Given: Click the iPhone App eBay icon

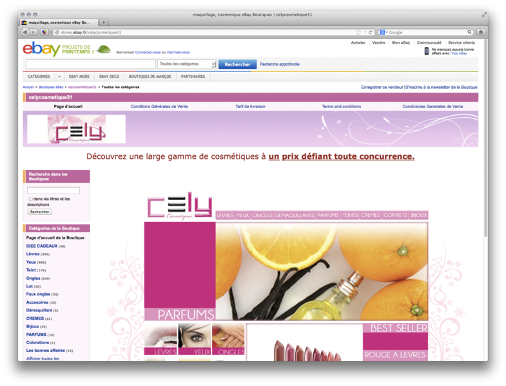Looking at the screenshot, I should [x=427, y=51].
